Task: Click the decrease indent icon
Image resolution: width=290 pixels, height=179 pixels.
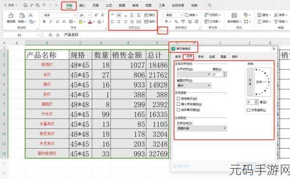Action: tap(132, 15)
